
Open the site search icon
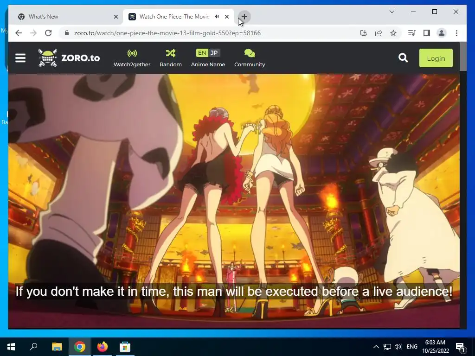coord(403,58)
